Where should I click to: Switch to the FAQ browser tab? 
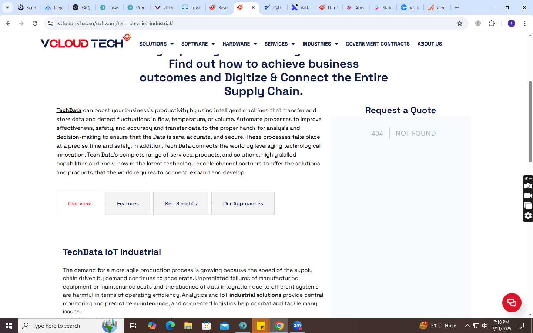coord(81,7)
